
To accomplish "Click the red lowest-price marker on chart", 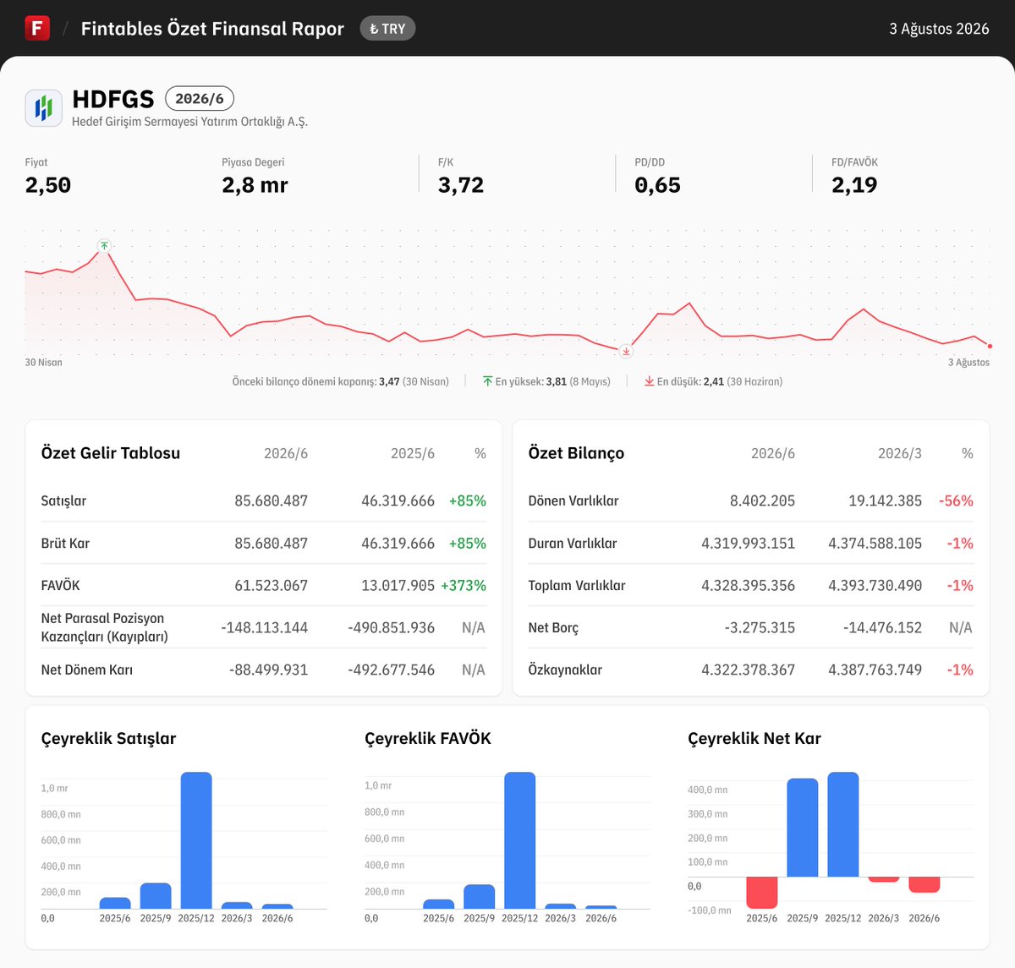I will 626,351.
